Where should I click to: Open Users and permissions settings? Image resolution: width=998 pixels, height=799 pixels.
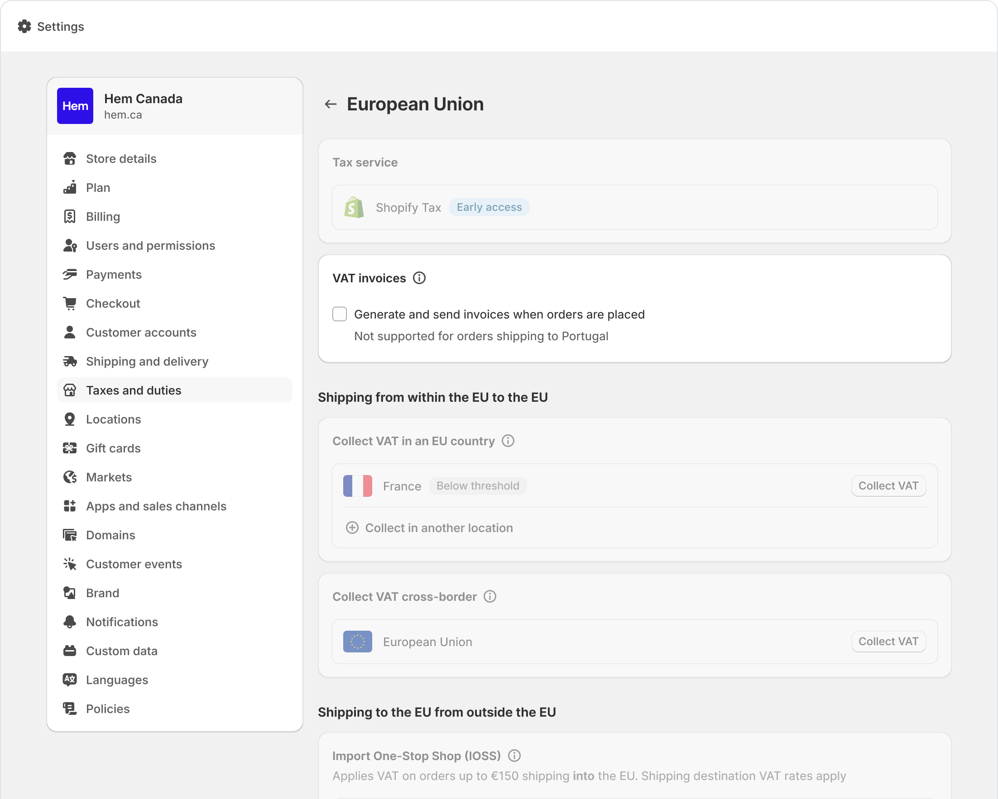coord(174,246)
